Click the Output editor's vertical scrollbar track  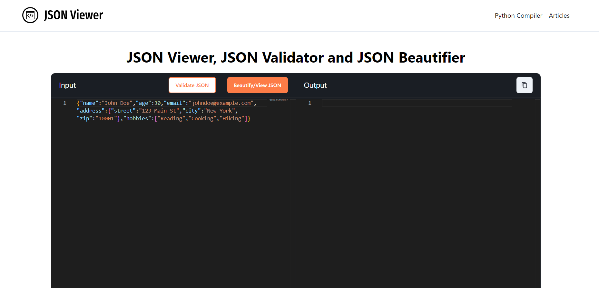coord(537,194)
